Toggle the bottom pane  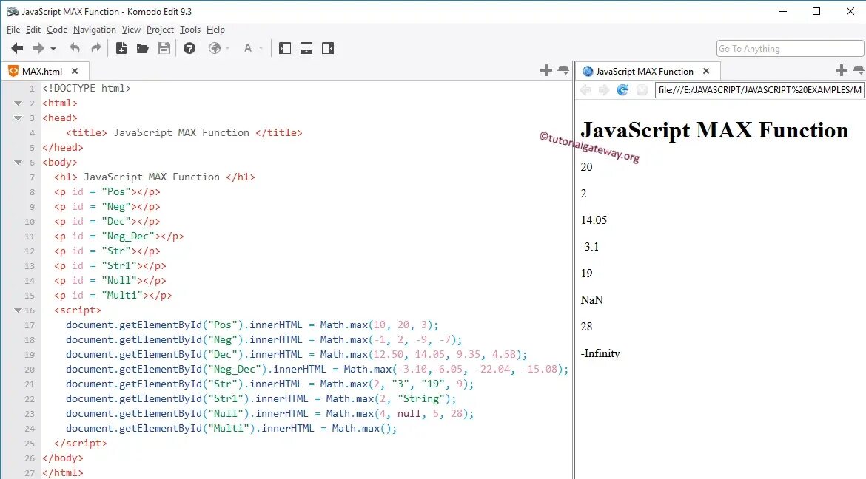pyautogui.click(x=306, y=49)
